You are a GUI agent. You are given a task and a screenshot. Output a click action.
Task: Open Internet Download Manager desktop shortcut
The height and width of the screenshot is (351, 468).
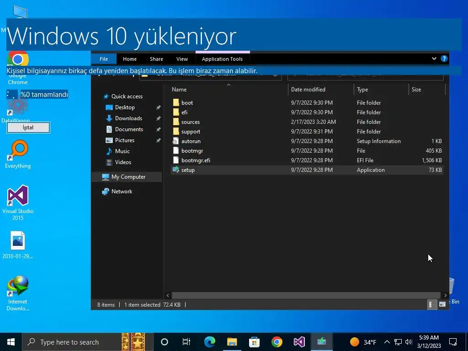(18, 293)
